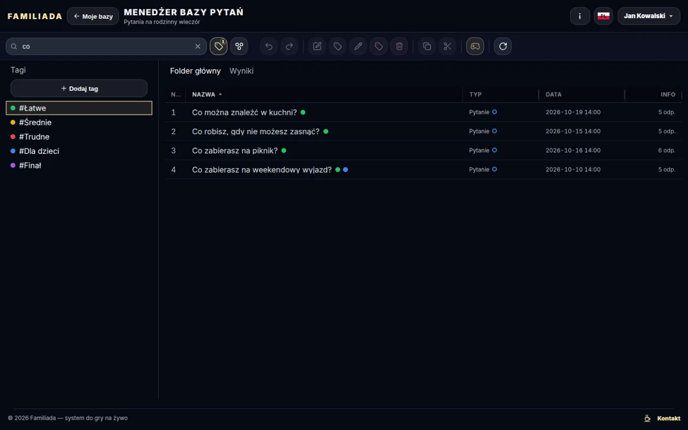Select row 'Co zabierasz na weekendowy wyjazd?'
688x430 pixels.
(x=424, y=170)
